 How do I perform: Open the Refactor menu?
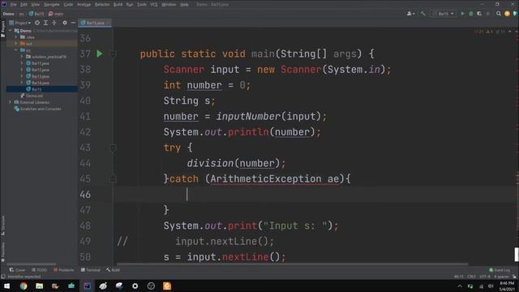pos(102,4)
